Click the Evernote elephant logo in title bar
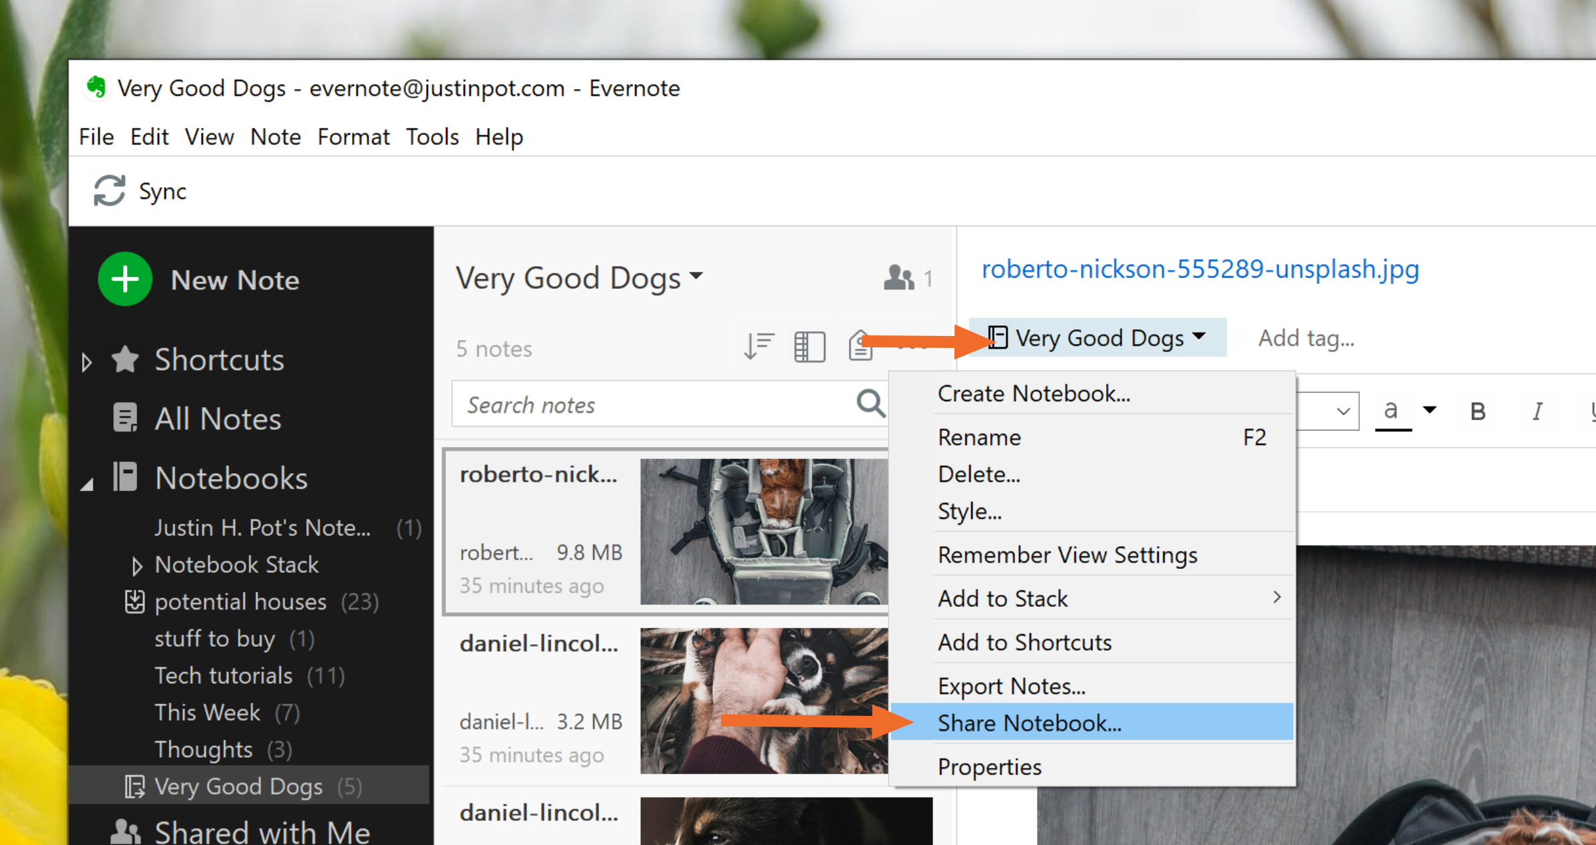The height and width of the screenshot is (845, 1596). point(97,87)
